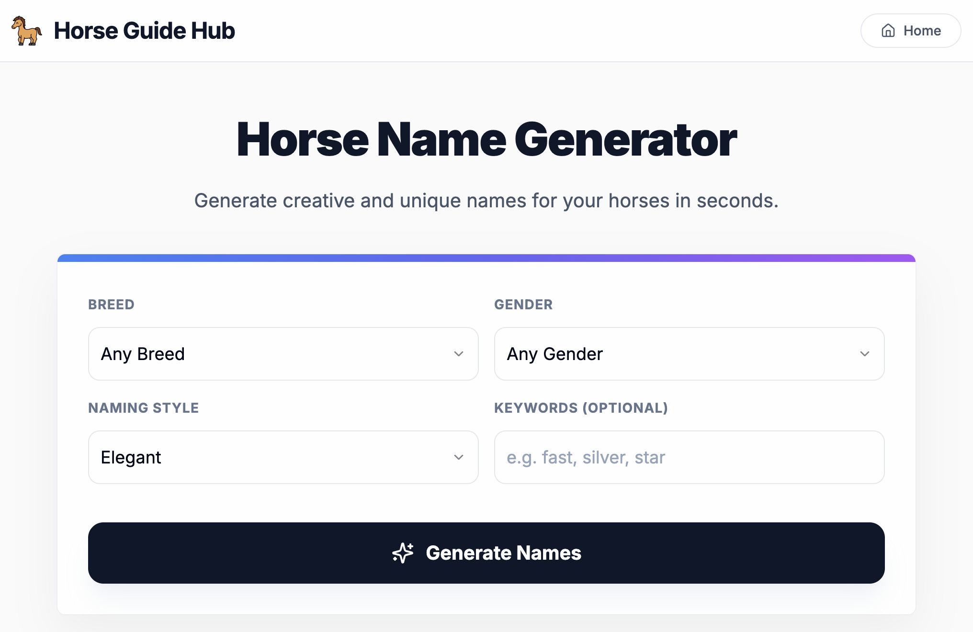
Task: Click the house icon in Home button
Action: [888, 31]
